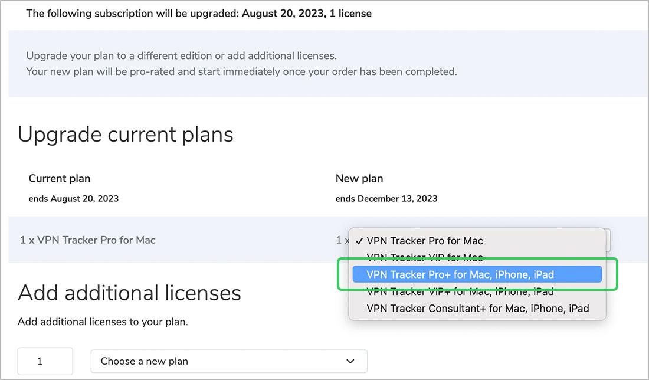Click 'Your new plan will be pro-rated' info line

[241, 72]
